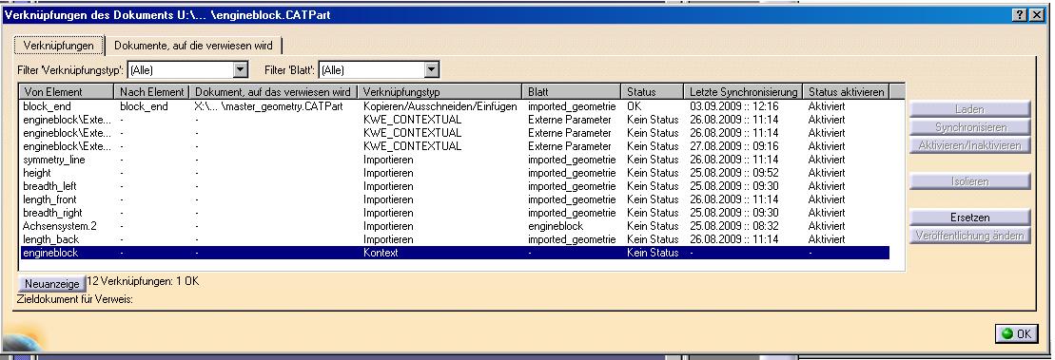This screenshot has width=1055, height=360.
Task: Click the Blatt column header
Action: (x=572, y=91)
